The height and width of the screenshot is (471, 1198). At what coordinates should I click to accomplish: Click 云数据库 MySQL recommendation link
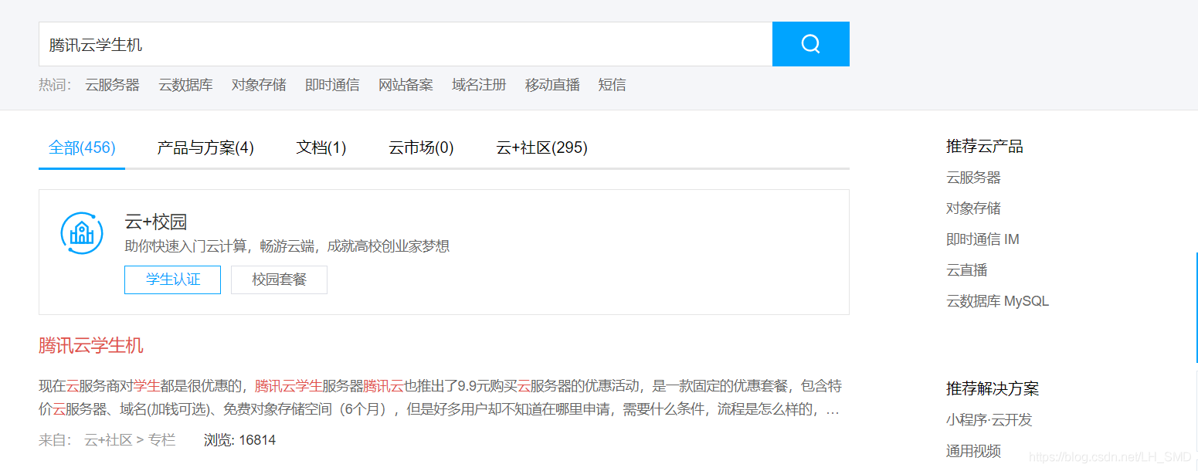(x=997, y=300)
